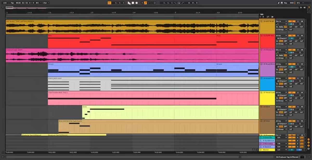Click the Stop button in transport
Screen dimensions: 312x160
(133, 3)
